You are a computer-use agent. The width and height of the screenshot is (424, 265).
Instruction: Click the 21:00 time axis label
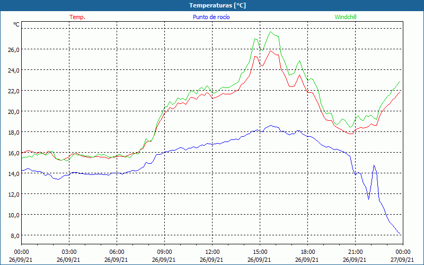pos(355,252)
